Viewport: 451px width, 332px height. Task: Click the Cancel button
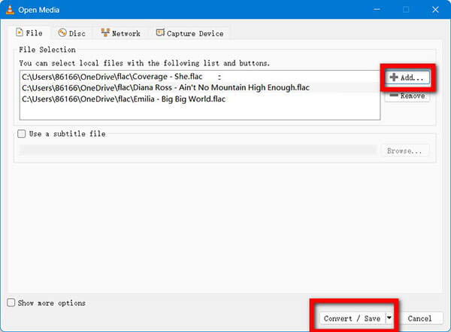click(x=419, y=318)
